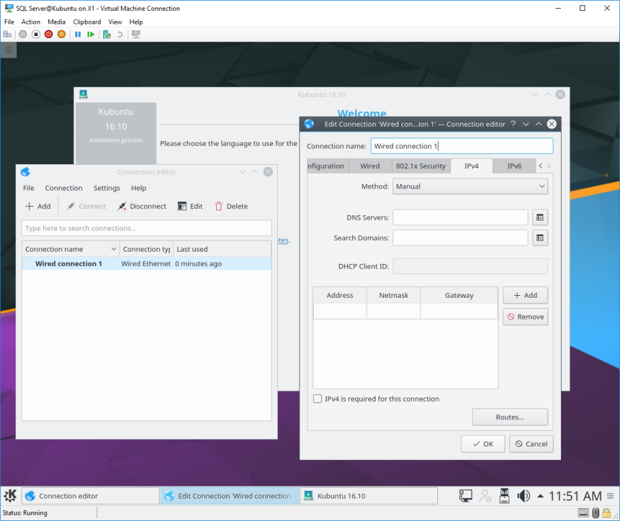The height and width of the screenshot is (521, 620).
Task: Toggle 'IPv4 is required for this connection'
Action: coord(318,398)
